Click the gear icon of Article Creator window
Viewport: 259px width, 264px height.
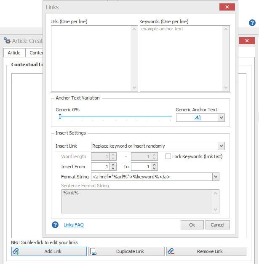coord(7,40)
